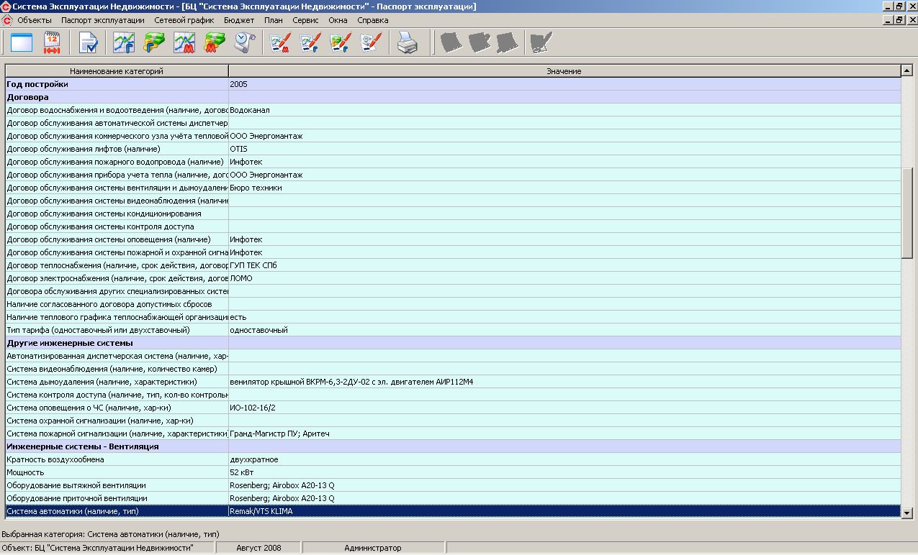Click the OTIS value cell
Image resolution: width=918 pixels, height=555 pixels.
tap(564, 149)
